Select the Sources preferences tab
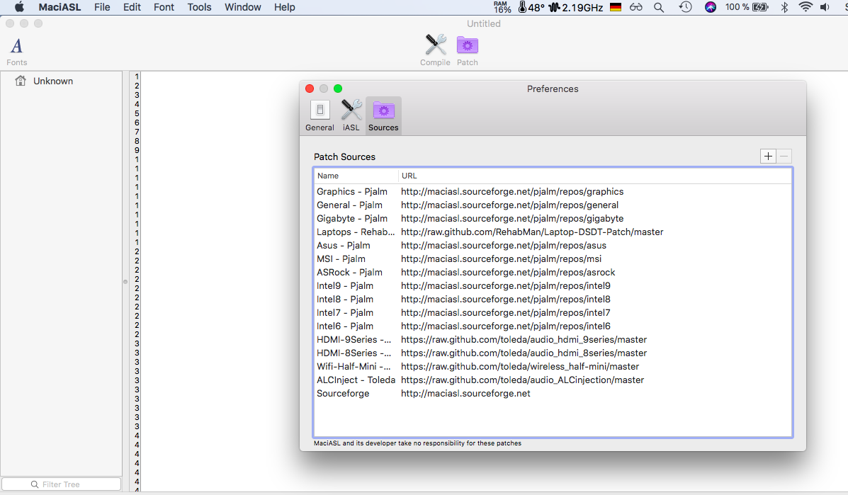The height and width of the screenshot is (495, 848). pos(383,115)
